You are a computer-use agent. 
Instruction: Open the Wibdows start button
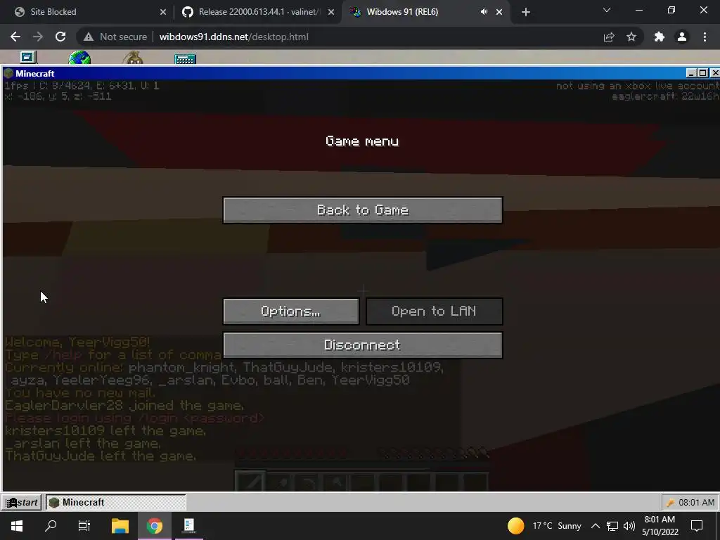point(22,502)
